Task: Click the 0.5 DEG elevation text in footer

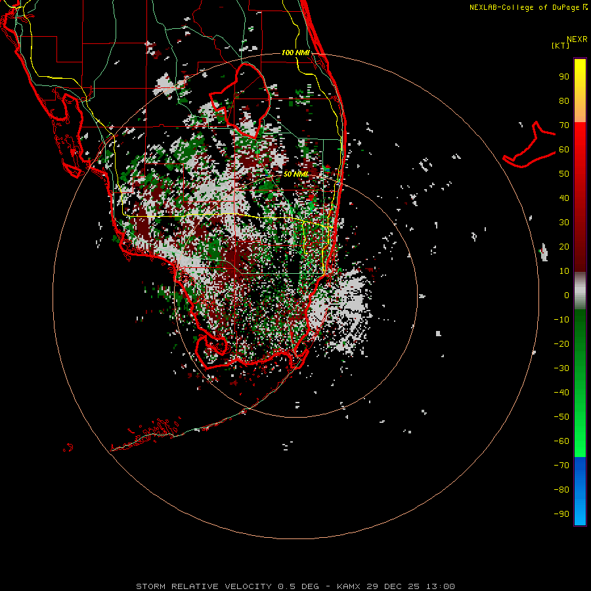Action: (x=299, y=586)
